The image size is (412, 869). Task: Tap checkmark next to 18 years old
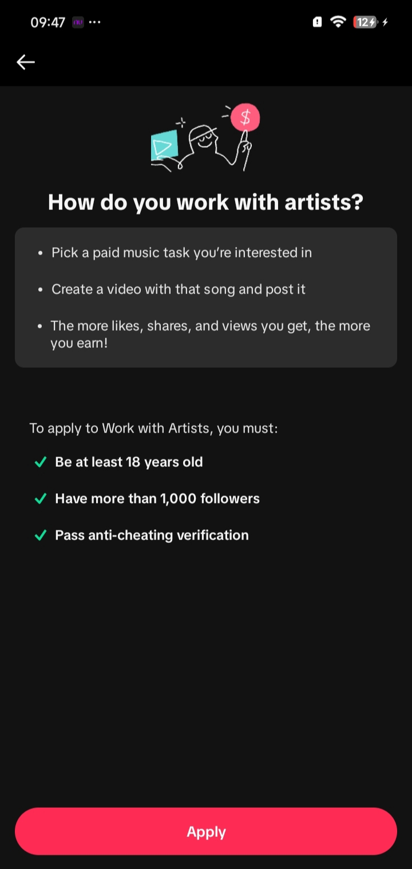coord(41,462)
